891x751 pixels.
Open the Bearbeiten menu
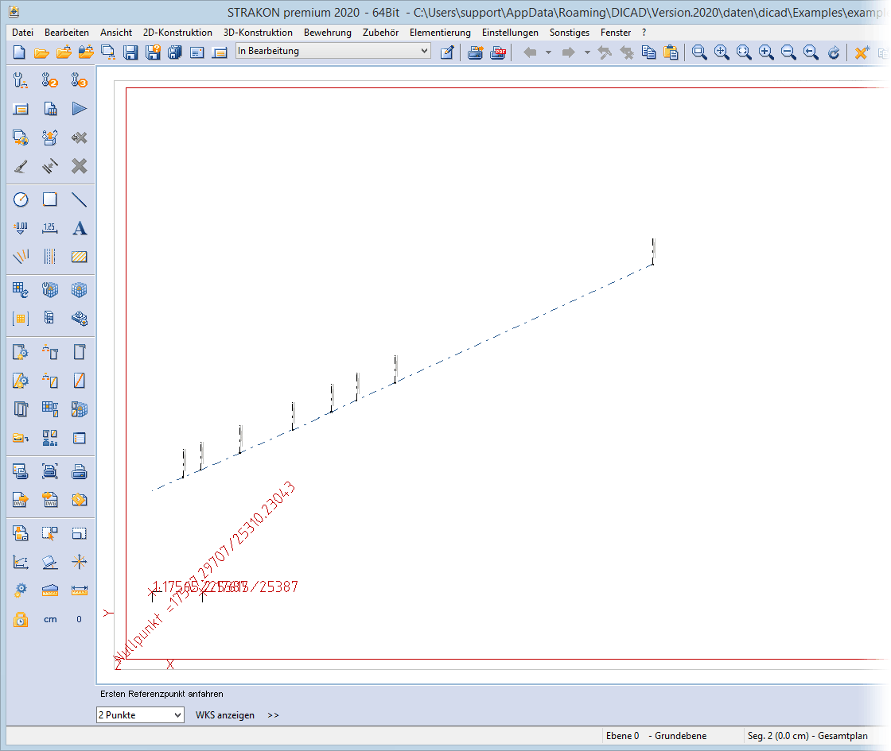coord(67,33)
